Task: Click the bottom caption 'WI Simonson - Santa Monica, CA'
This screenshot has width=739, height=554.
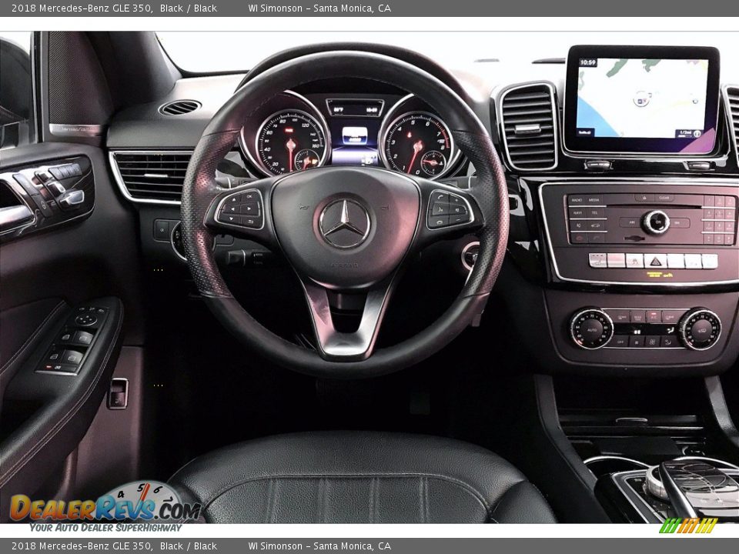Action: (319, 546)
